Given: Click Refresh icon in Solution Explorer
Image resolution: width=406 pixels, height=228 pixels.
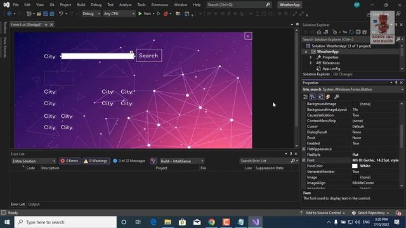Looking at the screenshot, I should (351, 32).
